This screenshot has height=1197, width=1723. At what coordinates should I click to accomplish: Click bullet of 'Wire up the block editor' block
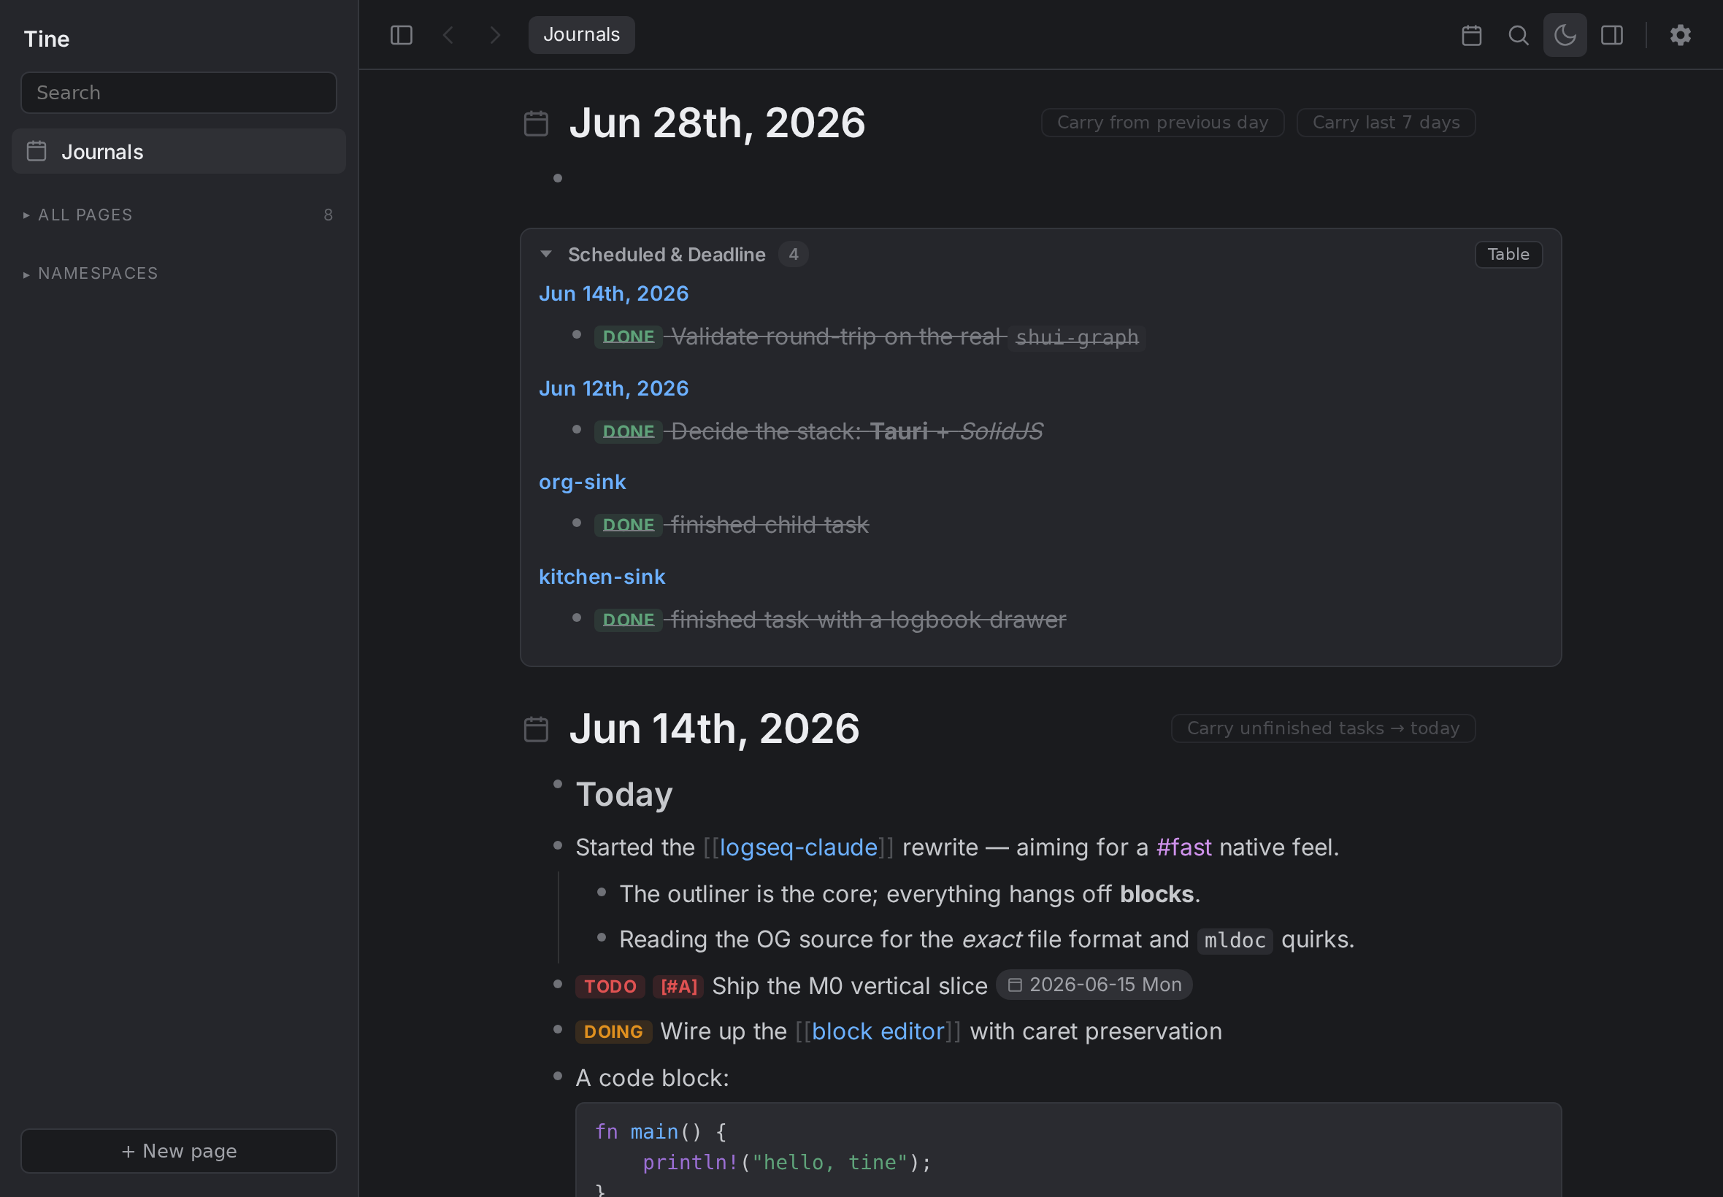click(x=557, y=1029)
